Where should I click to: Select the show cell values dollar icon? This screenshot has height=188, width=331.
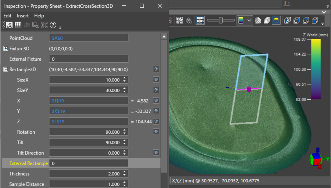[9, 25]
